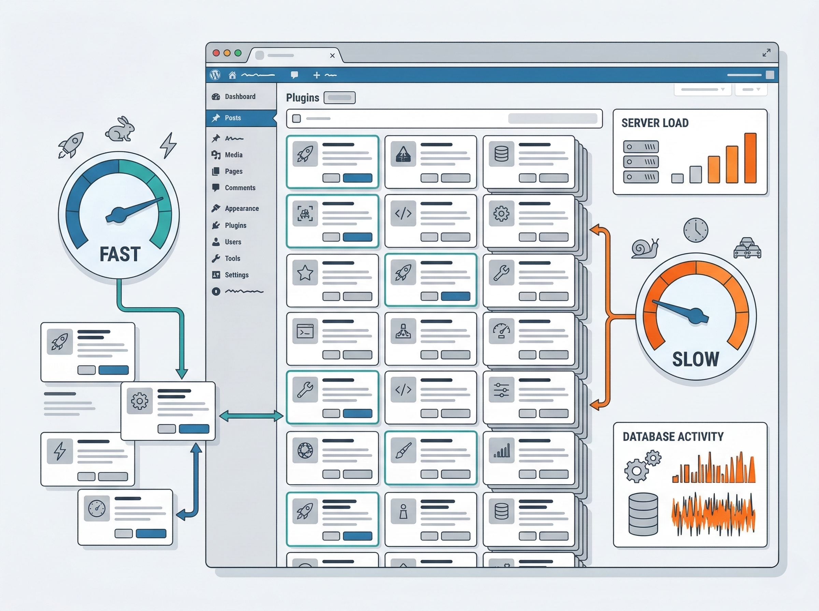Screen dimensions: 819x611
Task: Click the bar chart plugin icon
Action: pos(501,450)
